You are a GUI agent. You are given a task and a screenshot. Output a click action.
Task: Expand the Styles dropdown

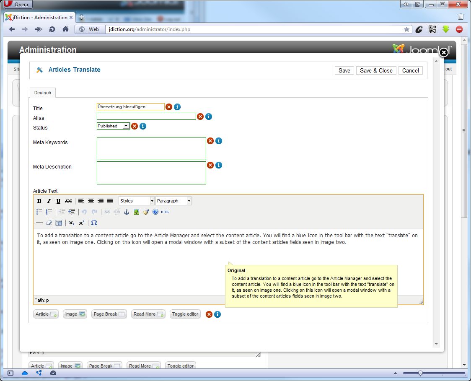tap(137, 201)
